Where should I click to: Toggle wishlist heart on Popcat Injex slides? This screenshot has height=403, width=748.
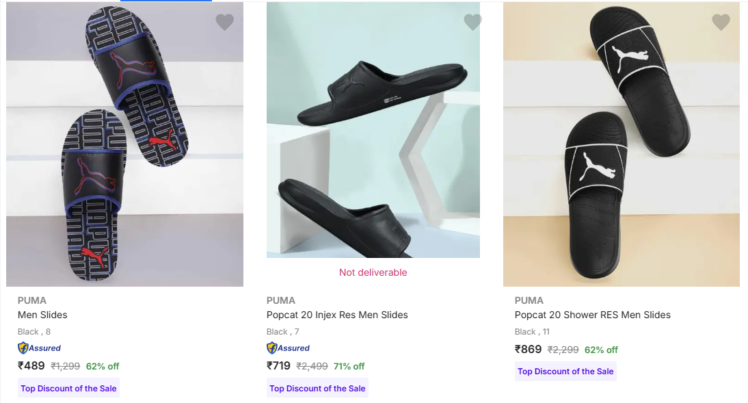click(x=472, y=23)
